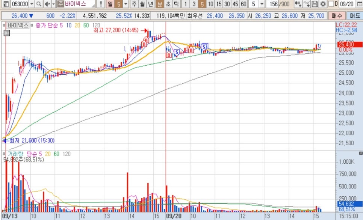Click the exclamation mark info button
This screenshot has height=220, width=363.
[101, 4]
